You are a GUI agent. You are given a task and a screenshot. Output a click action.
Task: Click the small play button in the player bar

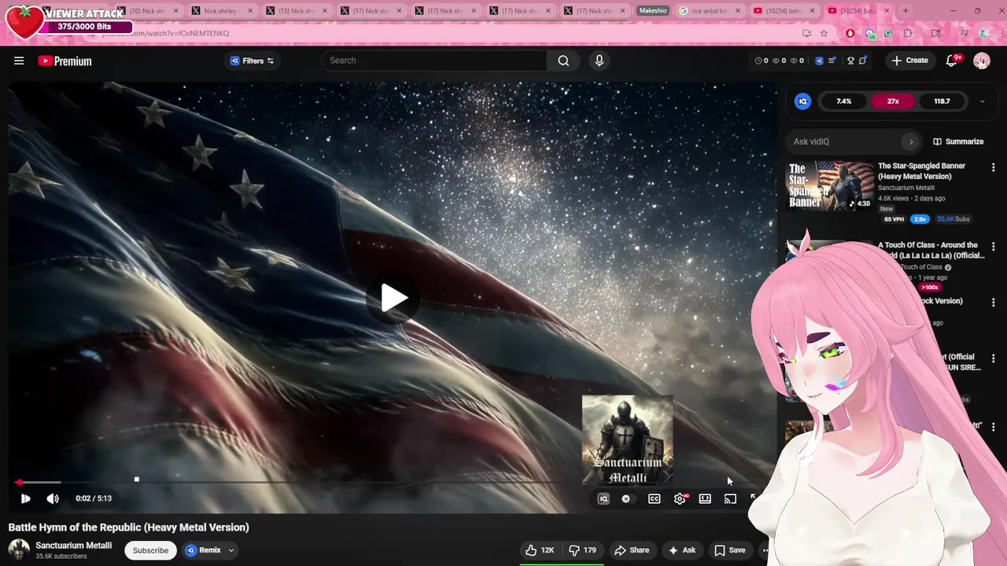(25, 498)
